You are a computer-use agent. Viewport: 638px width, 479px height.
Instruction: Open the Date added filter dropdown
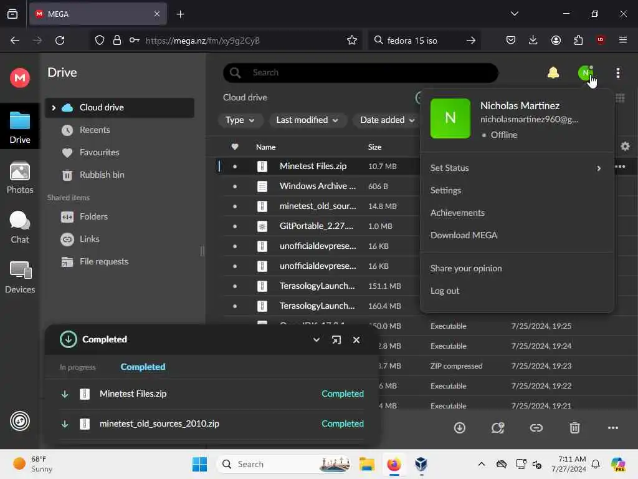[x=387, y=120]
